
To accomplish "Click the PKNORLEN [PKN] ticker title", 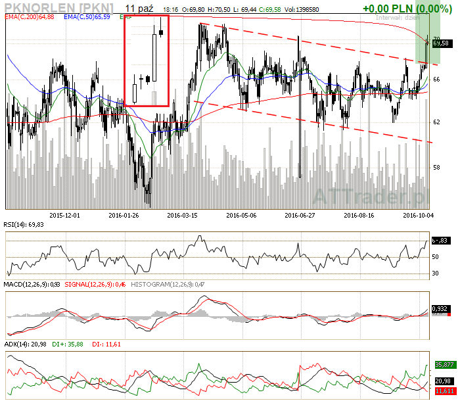I will (x=59, y=8).
